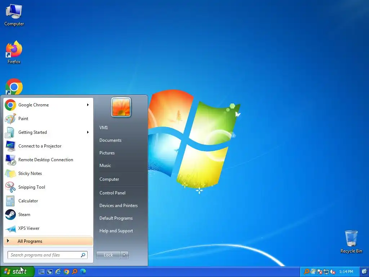Open Documents from Start menu
The height and width of the screenshot is (277, 369).
click(x=110, y=140)
